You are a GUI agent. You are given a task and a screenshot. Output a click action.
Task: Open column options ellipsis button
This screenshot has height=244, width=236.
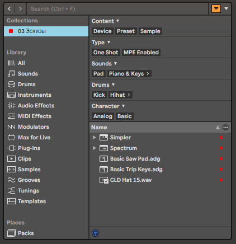tap(225, 128)
